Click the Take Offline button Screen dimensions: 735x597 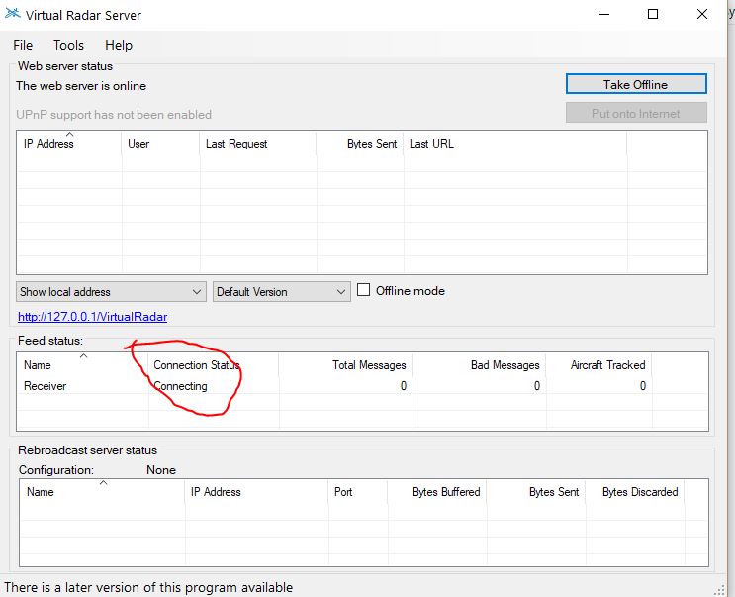pos(636,84)
